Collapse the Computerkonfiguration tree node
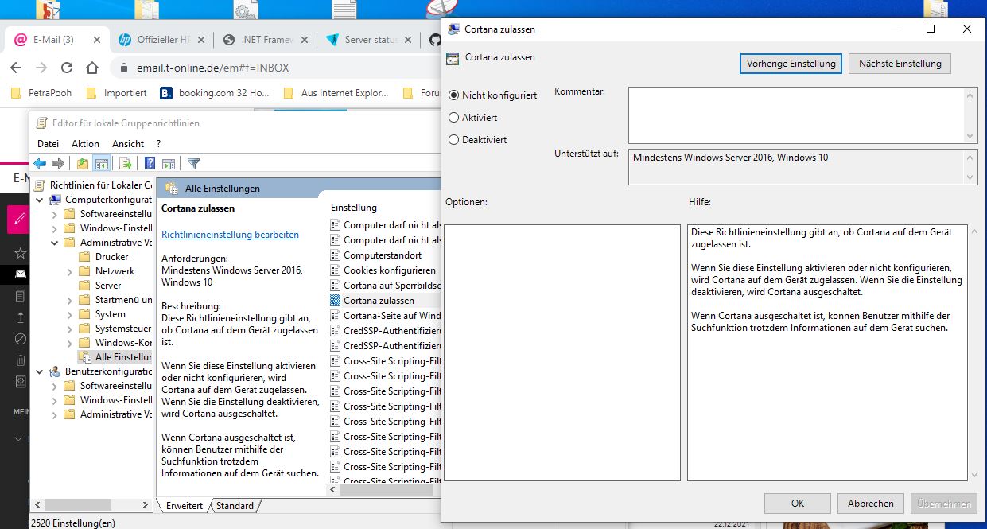The width and height of the screenshot is (987, 529). [x=40, y=200]
